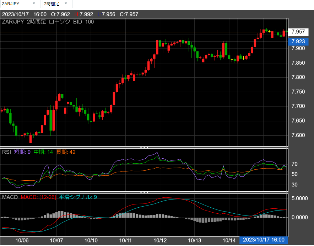Viewport: 314px width, 246px height.
Task: Click the 70 level on RSI axis
Action: click(294, 164)
